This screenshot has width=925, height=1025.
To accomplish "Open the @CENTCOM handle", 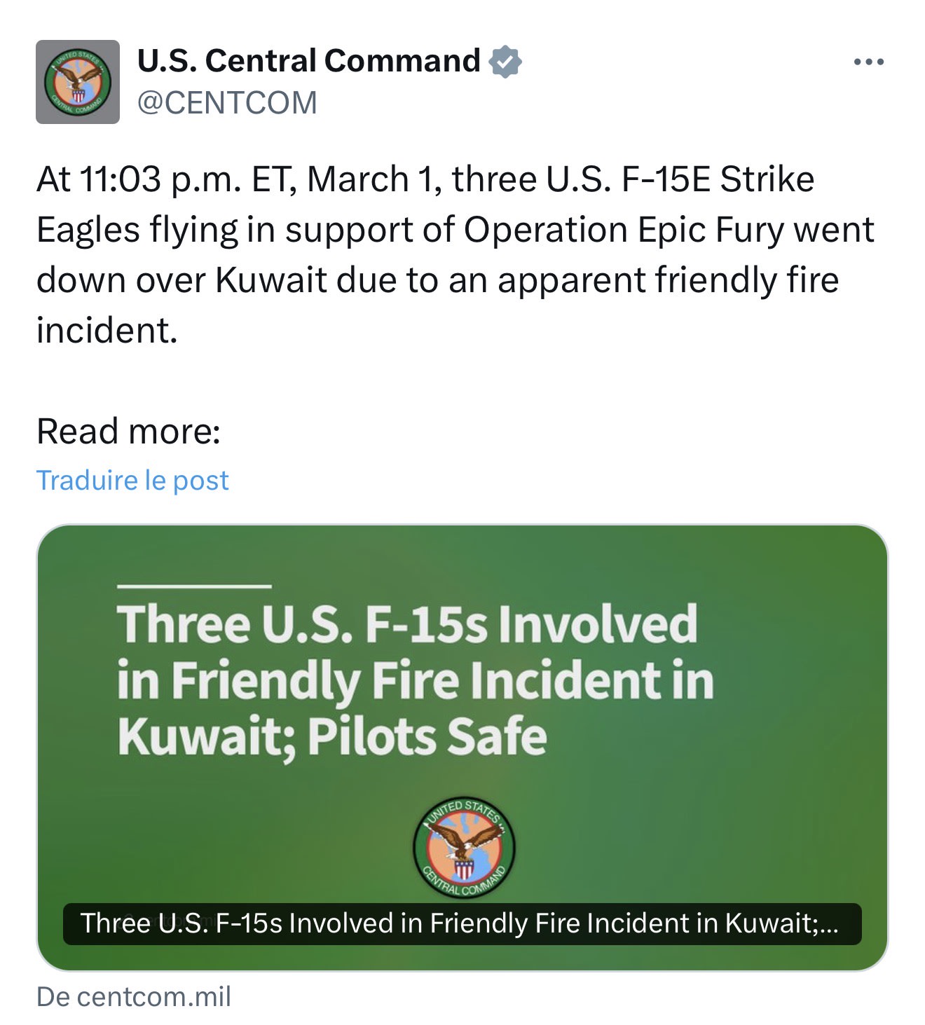I will [227, 103].
